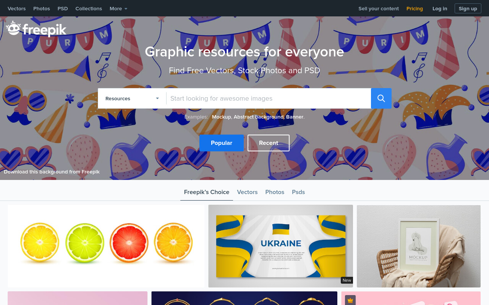
Task: Open the Ukraine flag banner thumbnail
Action: (x=281, y=246)
